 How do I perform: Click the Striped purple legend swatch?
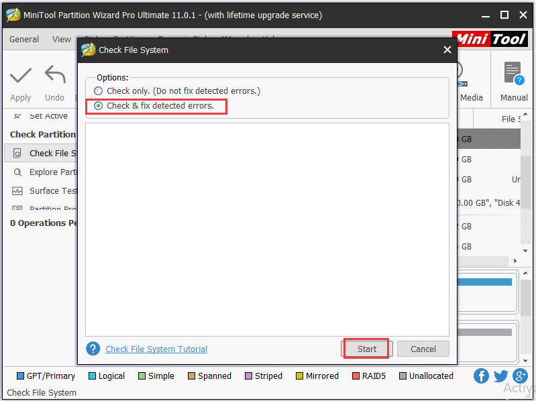coord(248,376)
